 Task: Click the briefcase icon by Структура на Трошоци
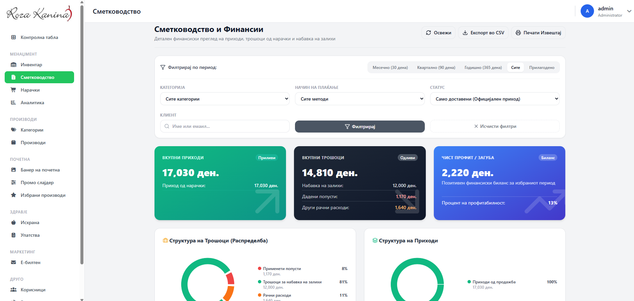coord(166,240)
